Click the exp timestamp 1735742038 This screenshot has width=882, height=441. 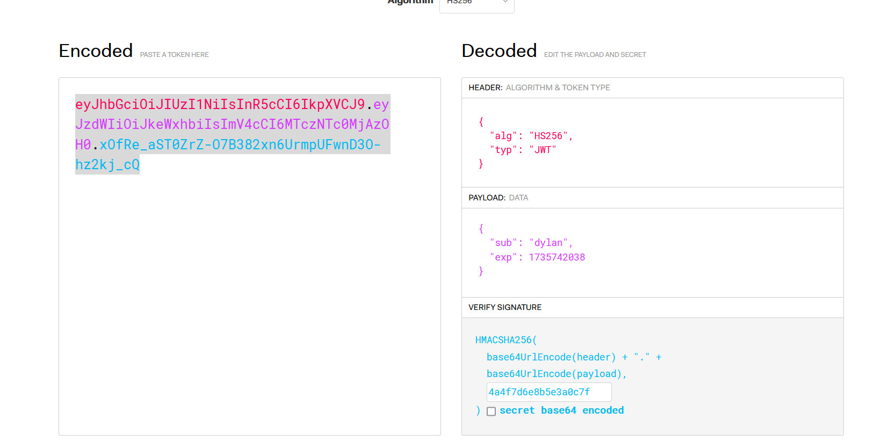(x=556, y=257)
